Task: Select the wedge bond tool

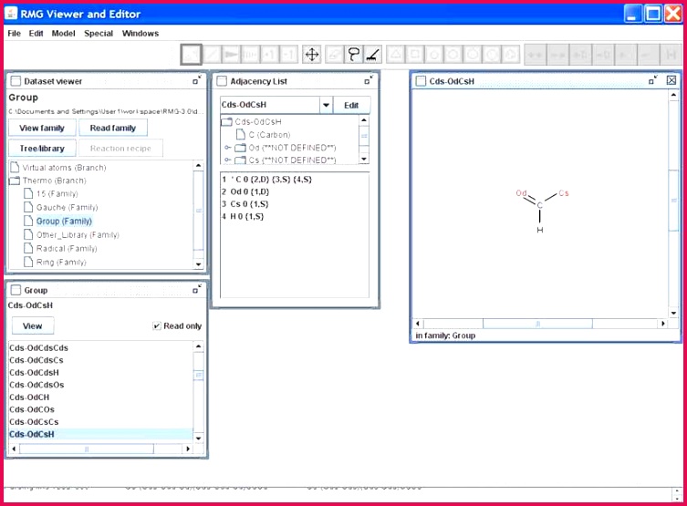Action: point(231,55)
